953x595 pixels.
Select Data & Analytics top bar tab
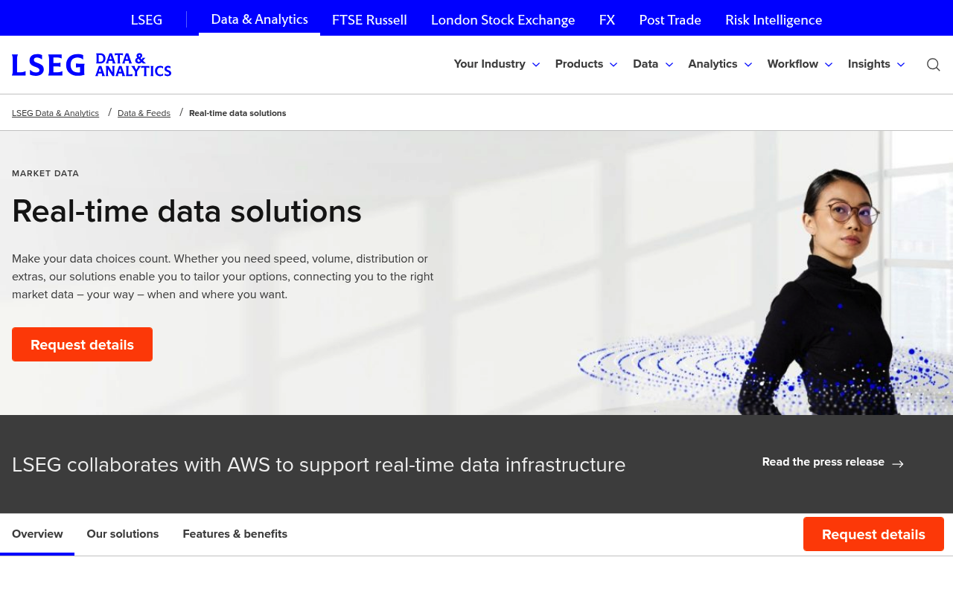pos(259,19)
